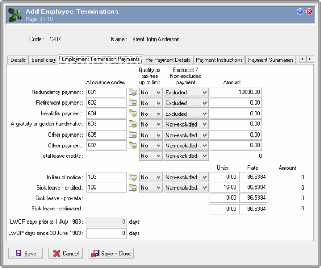Click Redundancy payment allowance code field 601

(106, 92)
